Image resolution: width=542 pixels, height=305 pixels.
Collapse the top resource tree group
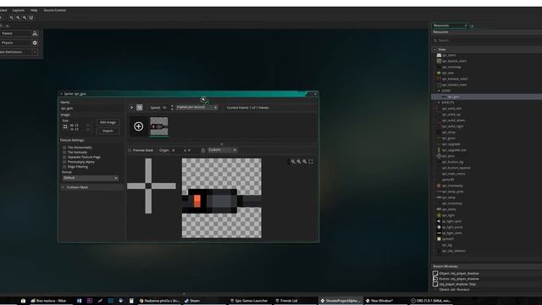click(x=434, y=49)
